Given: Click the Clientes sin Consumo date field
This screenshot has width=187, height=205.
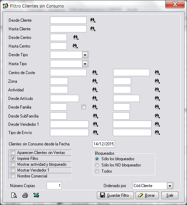Looking at the screenshot, I should tap(104, 144).
